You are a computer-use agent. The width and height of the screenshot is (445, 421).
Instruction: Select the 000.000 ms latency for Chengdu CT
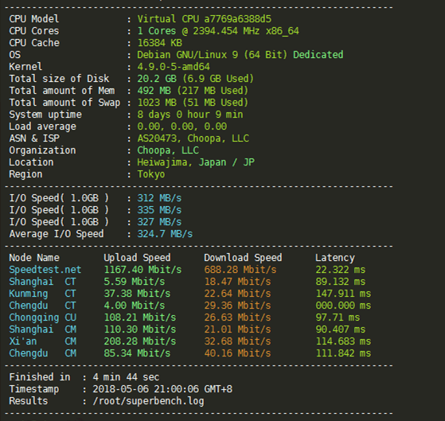[343, 306]
